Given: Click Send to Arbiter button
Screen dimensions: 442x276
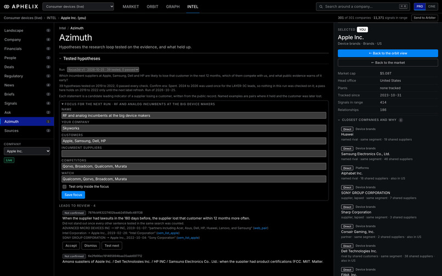Looking at the screenshot, I should (x=424, y=18).
